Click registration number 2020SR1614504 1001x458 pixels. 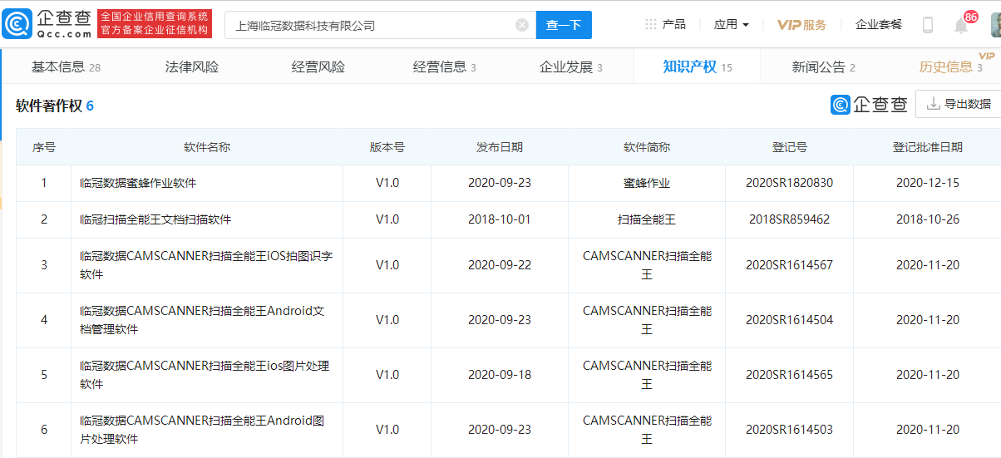pos(789,320)
